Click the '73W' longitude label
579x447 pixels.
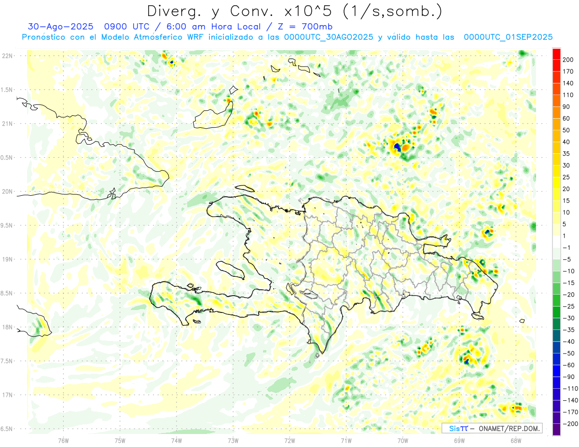tap(233, 440)
